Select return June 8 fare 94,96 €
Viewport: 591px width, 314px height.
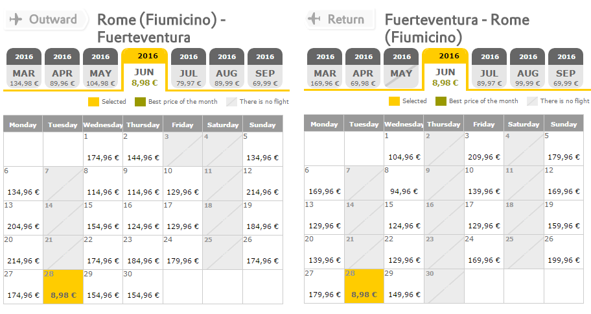(404, 183)
